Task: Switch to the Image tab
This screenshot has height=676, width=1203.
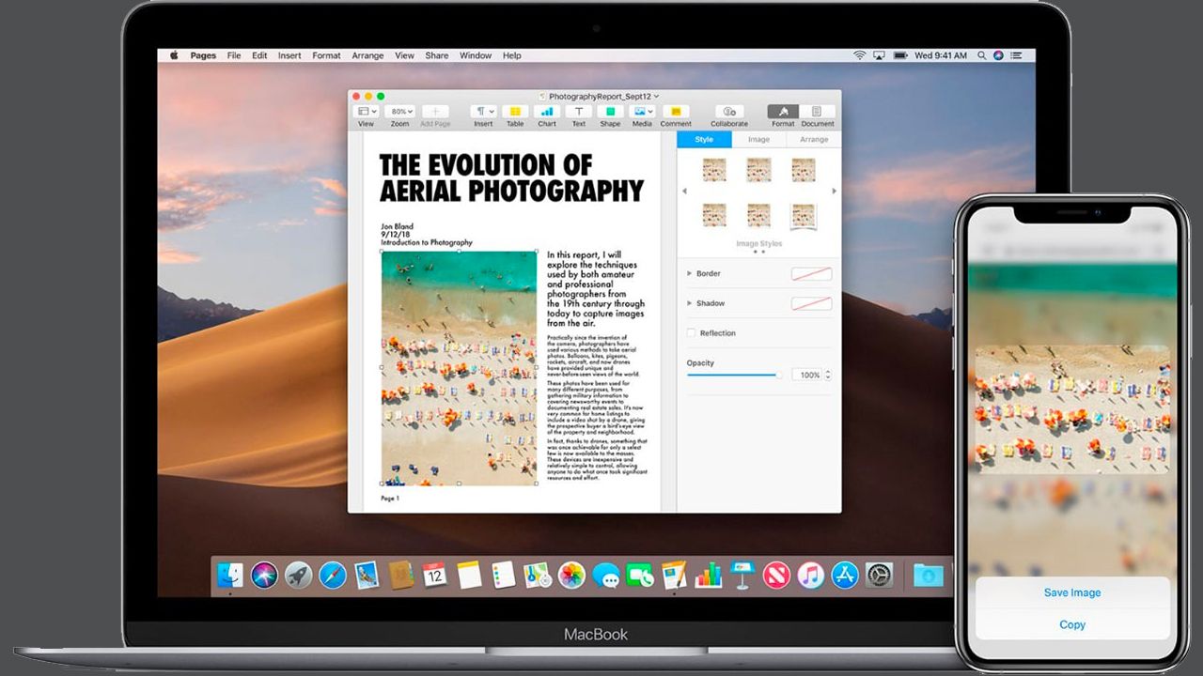Action: click(x=758, y=139)
